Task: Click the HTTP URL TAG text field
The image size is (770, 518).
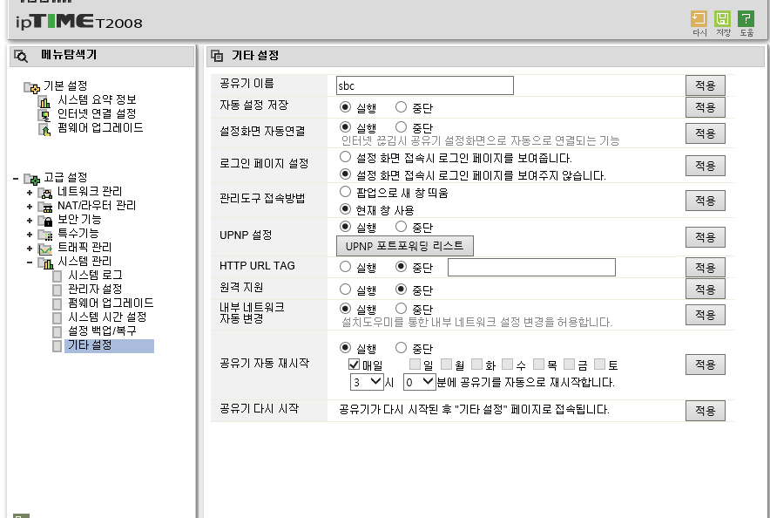Action: coord(531,268)
